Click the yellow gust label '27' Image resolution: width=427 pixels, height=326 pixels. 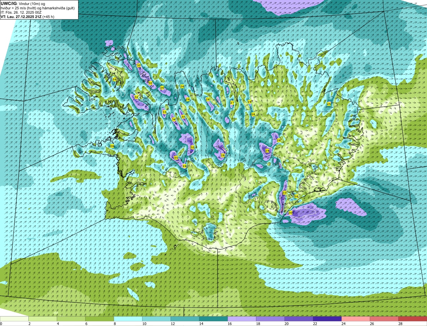point(232,103)
